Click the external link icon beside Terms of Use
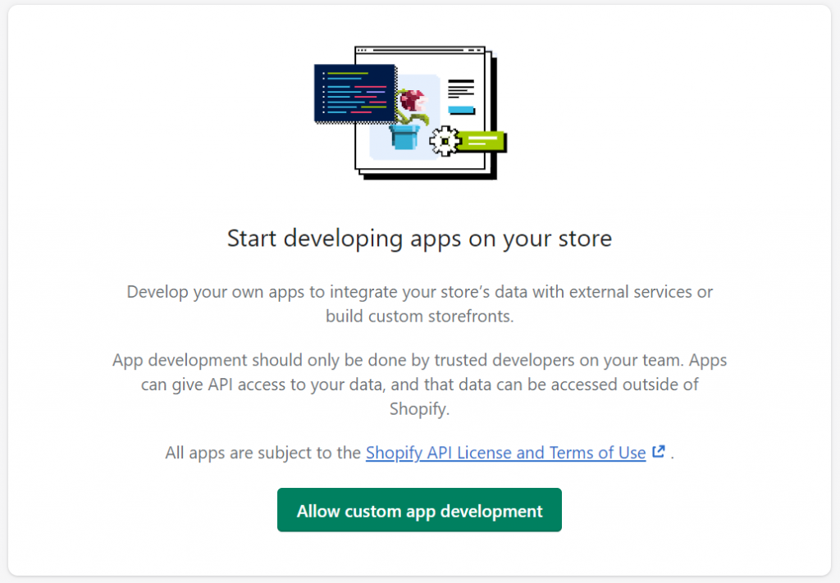This screenshot has height=583, width=840. click(659, 452)
